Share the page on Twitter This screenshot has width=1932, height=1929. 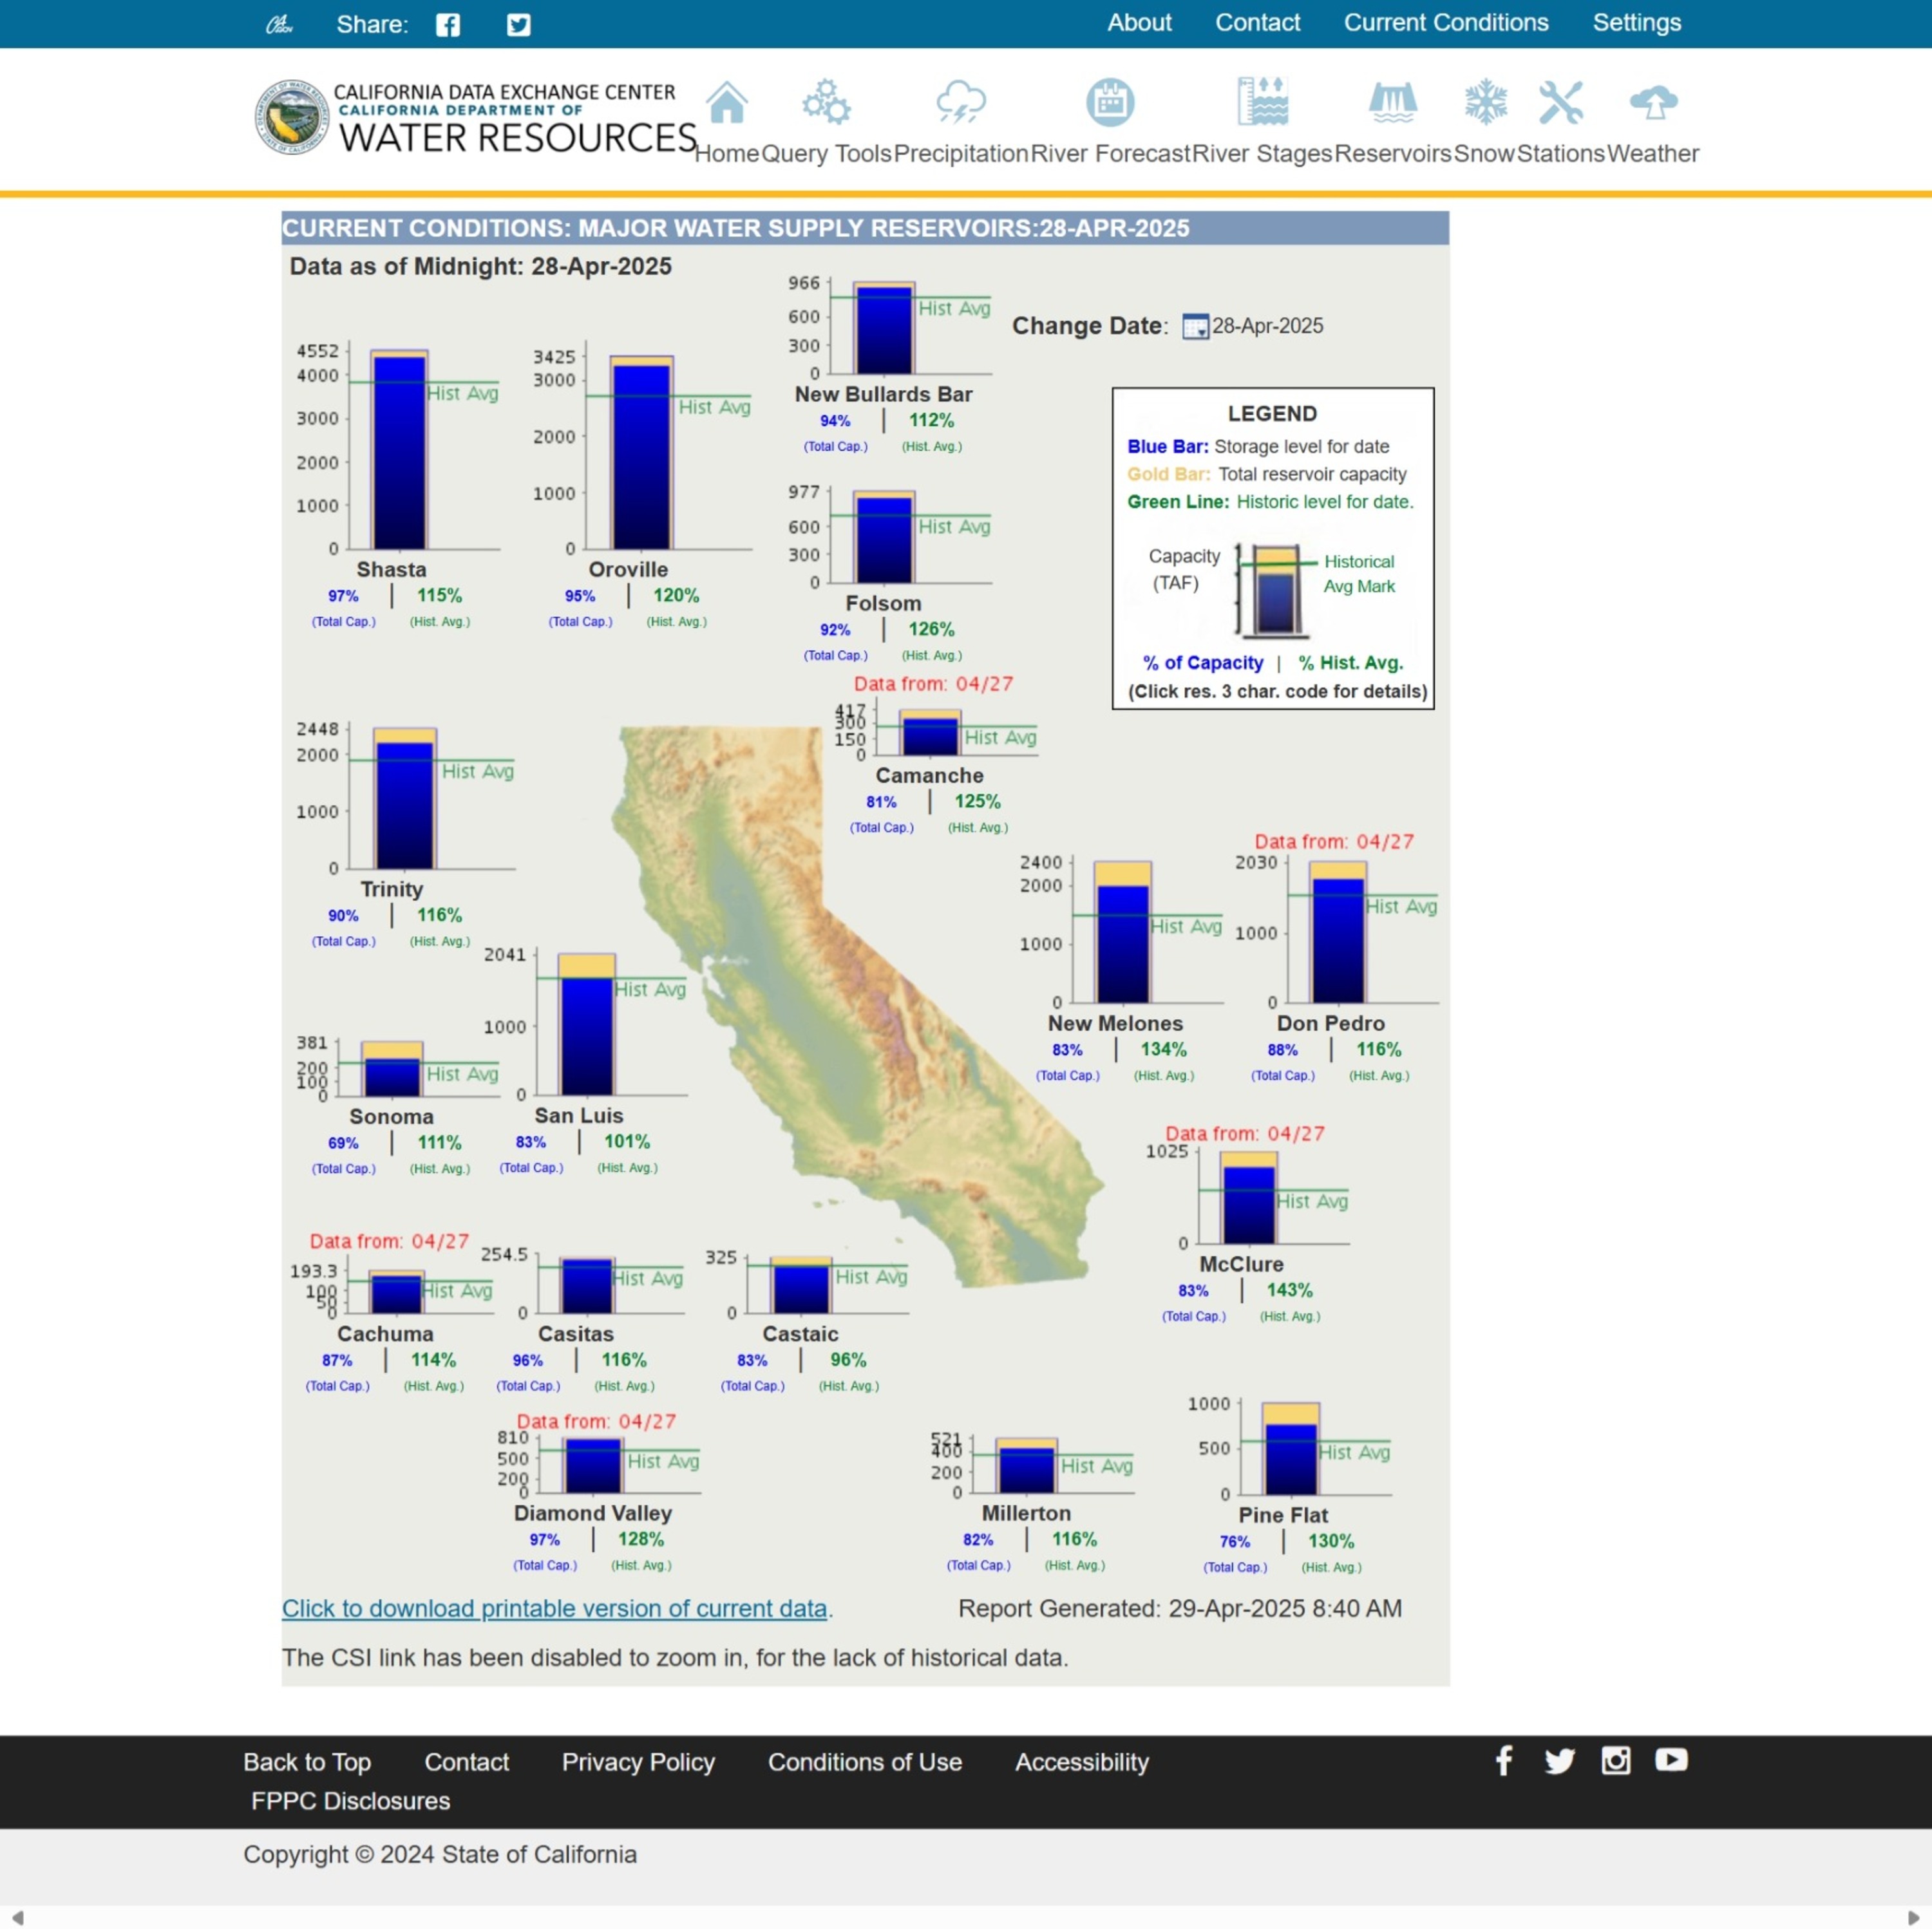click(x=518, y=25)
